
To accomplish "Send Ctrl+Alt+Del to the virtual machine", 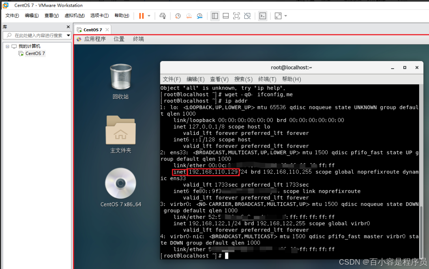I will pyautogui.click(x=163, y=16).
